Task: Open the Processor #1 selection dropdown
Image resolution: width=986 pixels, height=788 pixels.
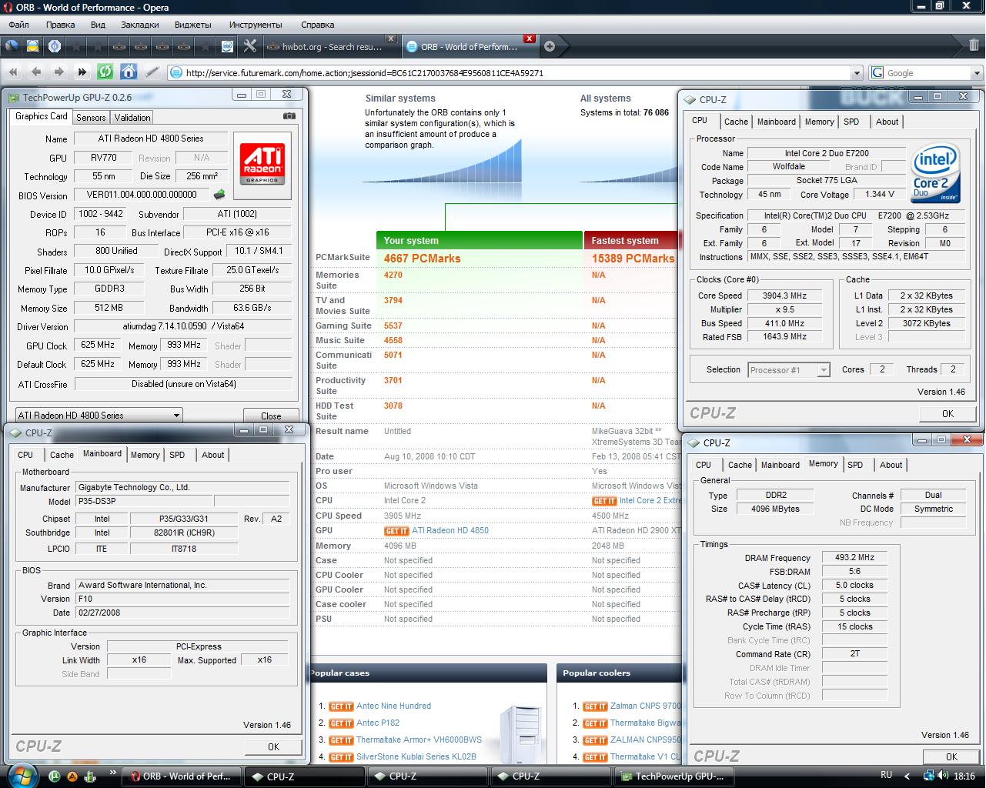Action: click(x=789, y=370)
